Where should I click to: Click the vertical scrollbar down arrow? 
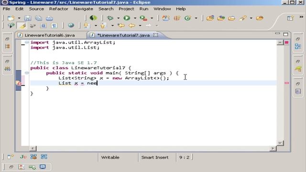point(280,143)
